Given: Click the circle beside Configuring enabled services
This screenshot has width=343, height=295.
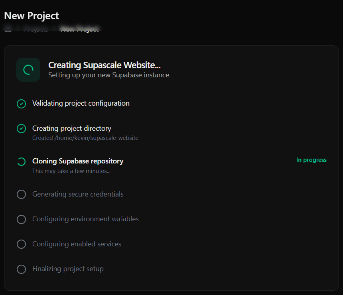Looking at the screenshot, I should tap(21, 244).
